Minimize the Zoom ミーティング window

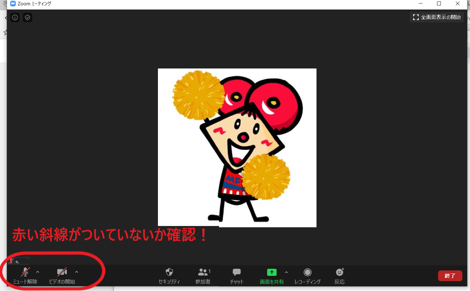[x=421, y=3]
